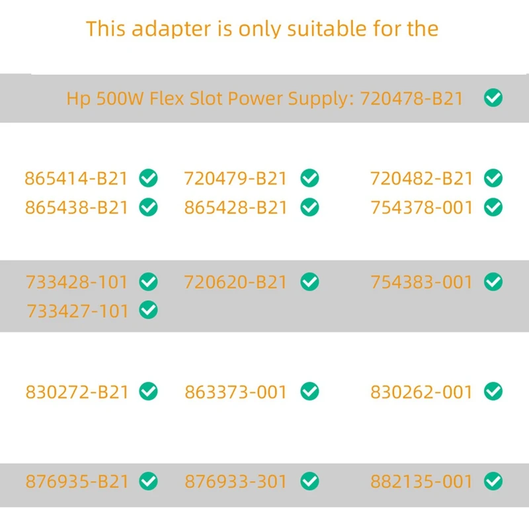Click part number 754383-001
Image resolution: width=529 pixels, height=529 pixels.
(x=422, y=282)
